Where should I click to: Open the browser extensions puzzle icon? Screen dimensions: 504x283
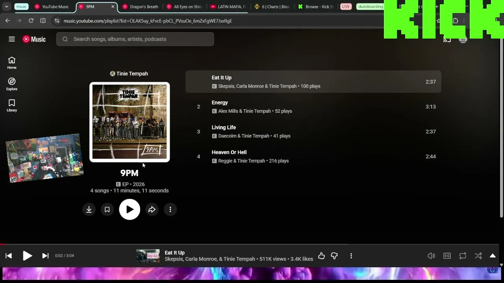pyautogui.click(x=456, y=21)
